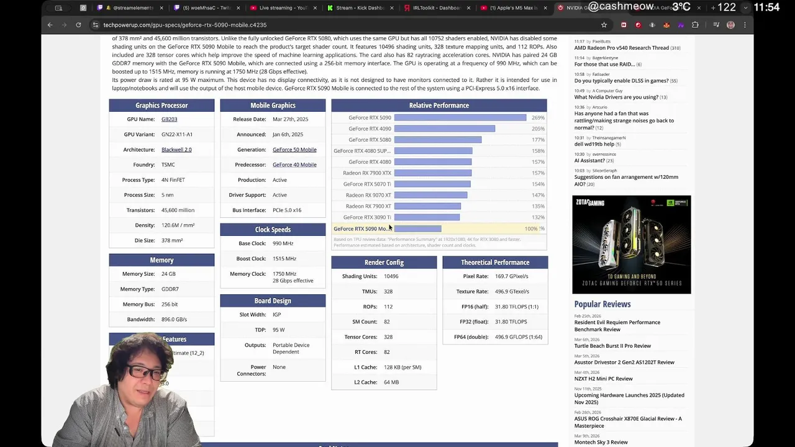Open the GB203 GPU name link
The image size is (795, 447).
click(x=169, y=119)
